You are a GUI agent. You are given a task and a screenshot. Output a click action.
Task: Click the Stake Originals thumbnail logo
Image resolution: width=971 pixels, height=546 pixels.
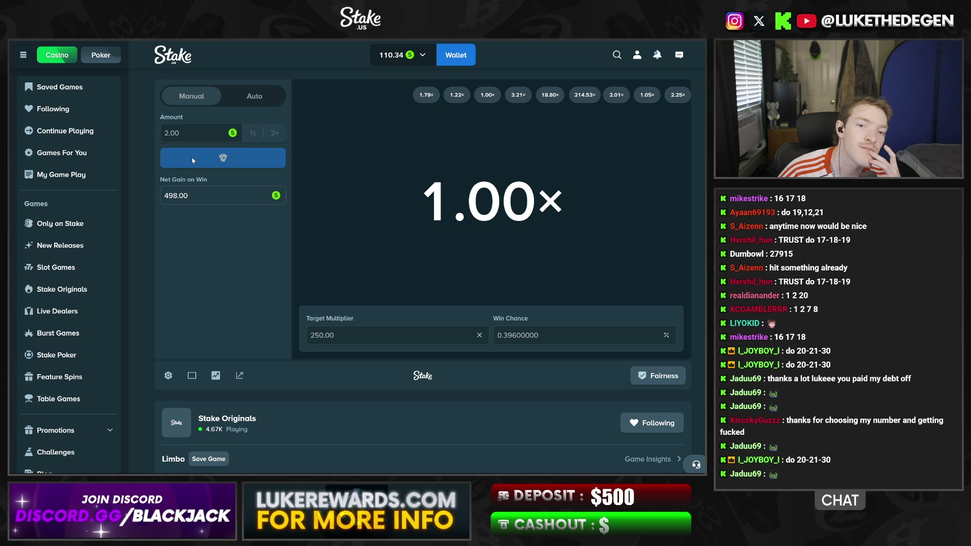click(x=176, y=423)
